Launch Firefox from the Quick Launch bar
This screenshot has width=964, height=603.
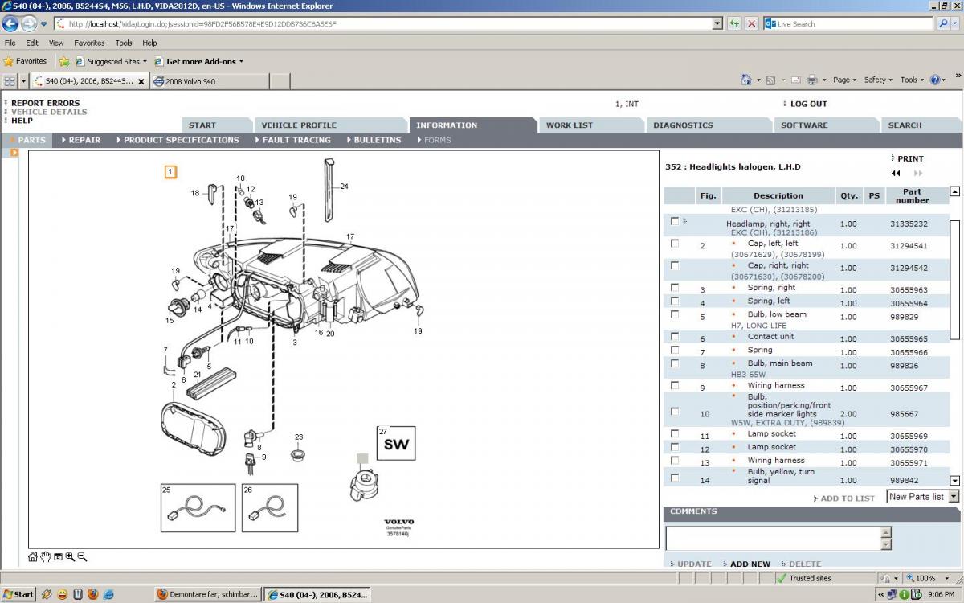click(x=92, y=594)
